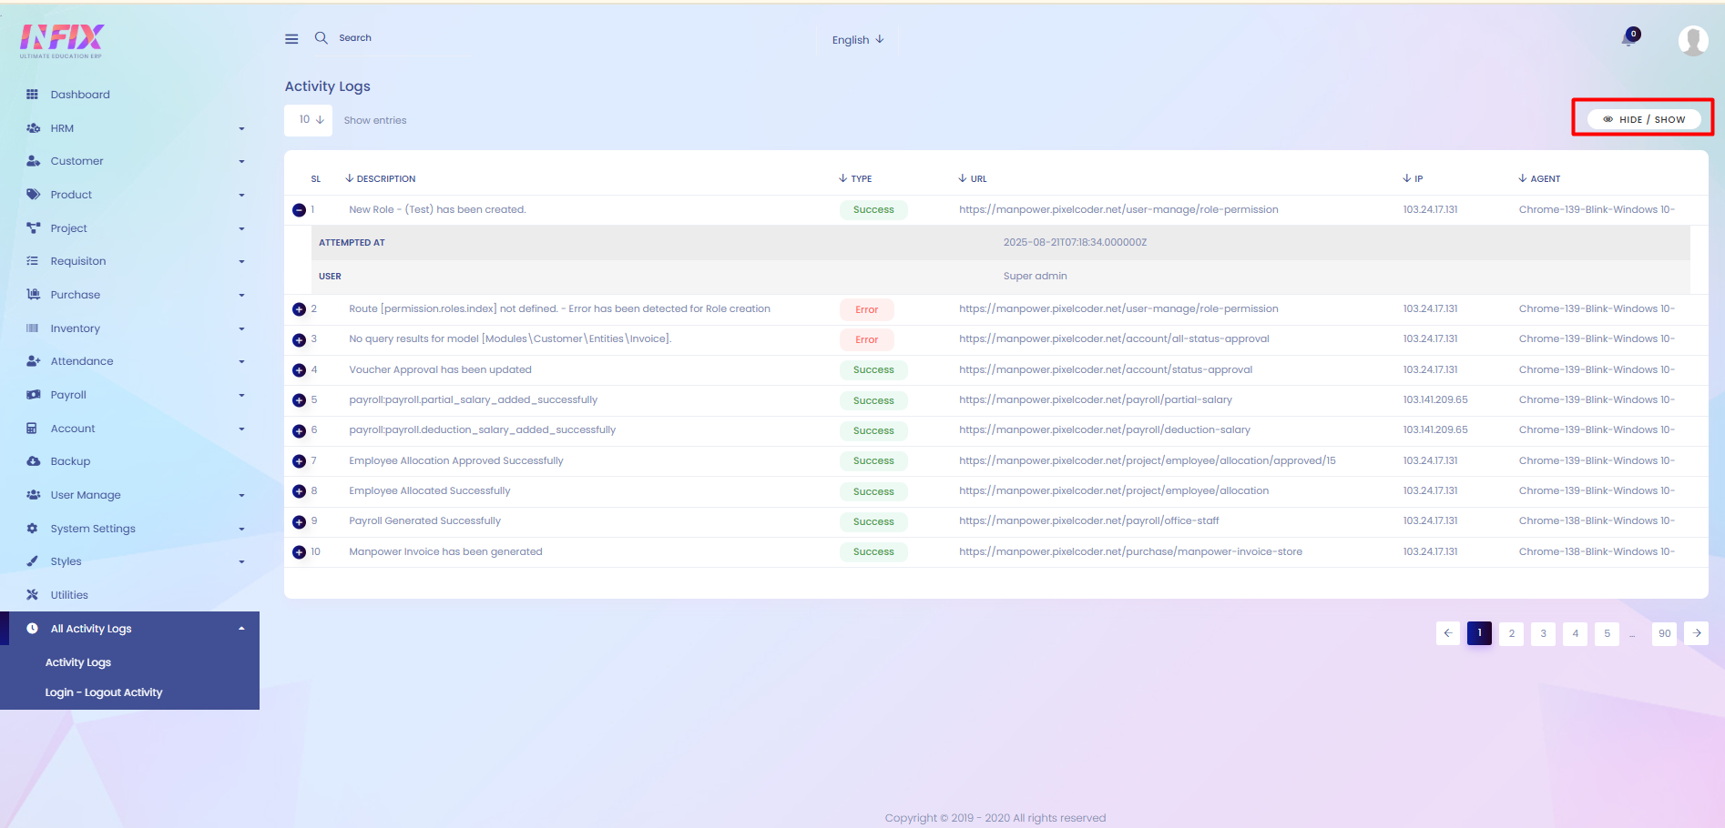1725x828 pixels.
Task: Click the hamburger menu icon
Action: click(291, 39)
